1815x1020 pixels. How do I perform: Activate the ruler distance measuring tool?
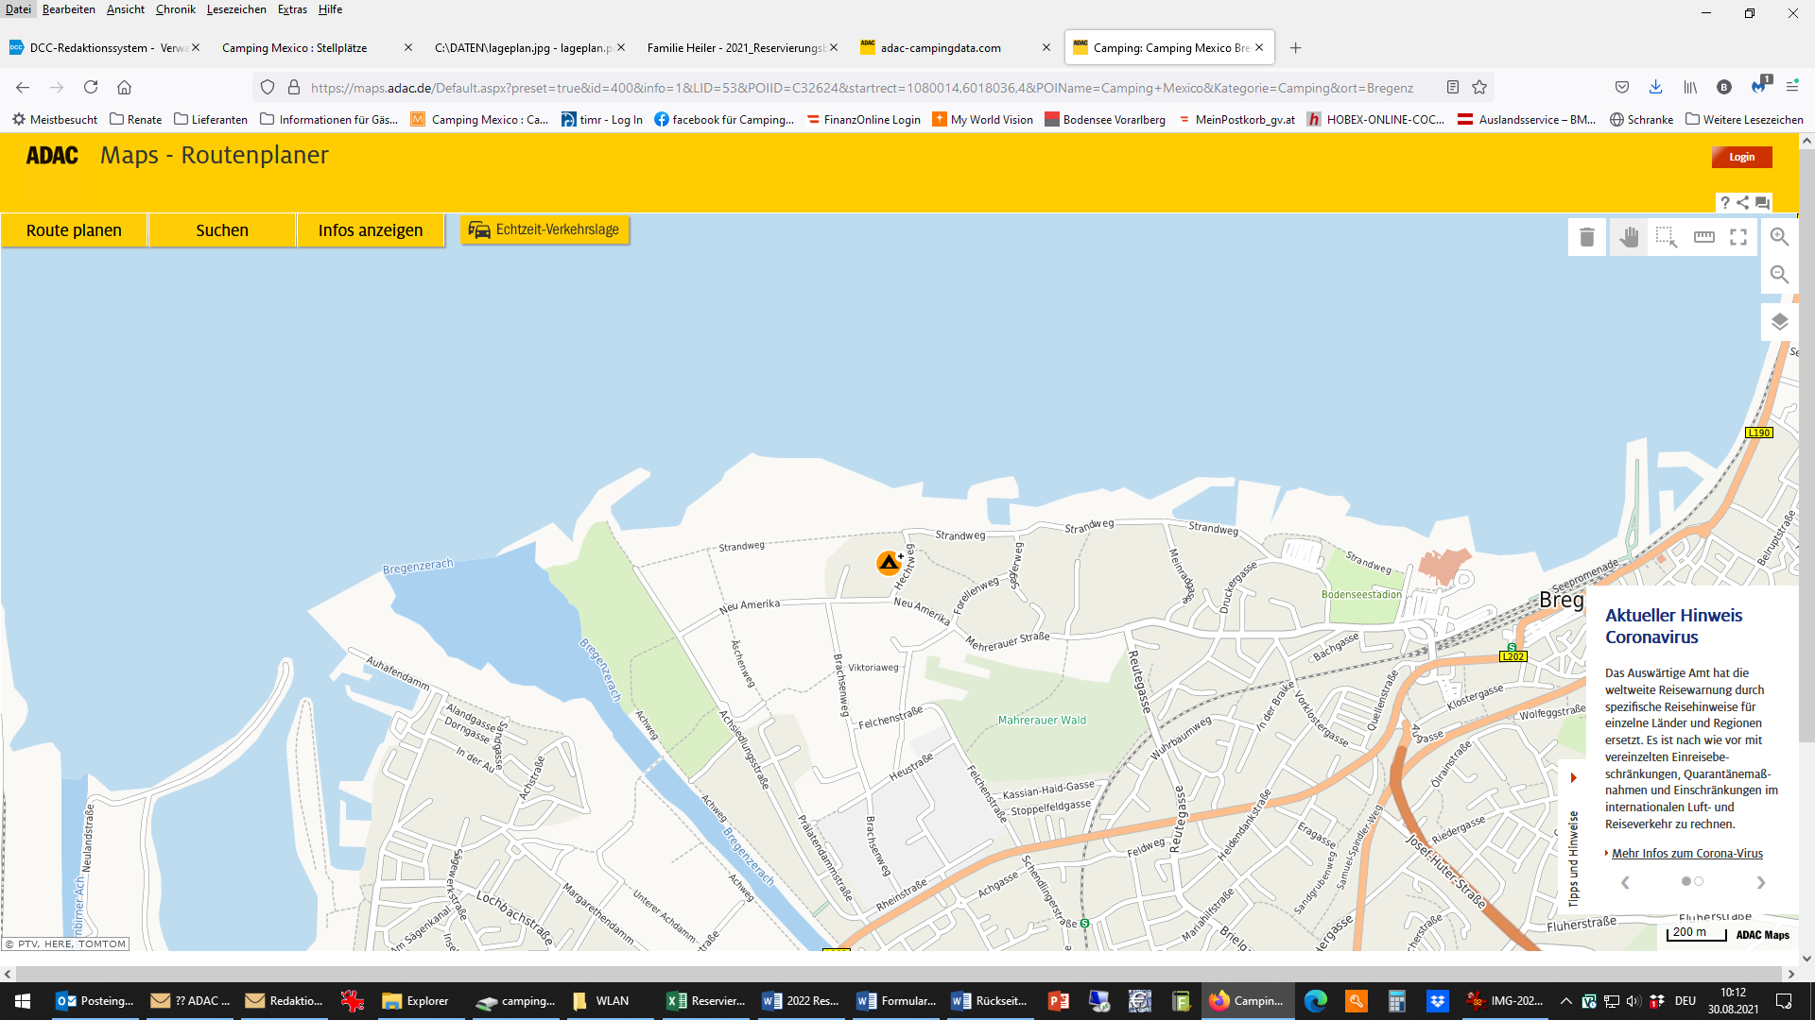[x=1703, y=237]
